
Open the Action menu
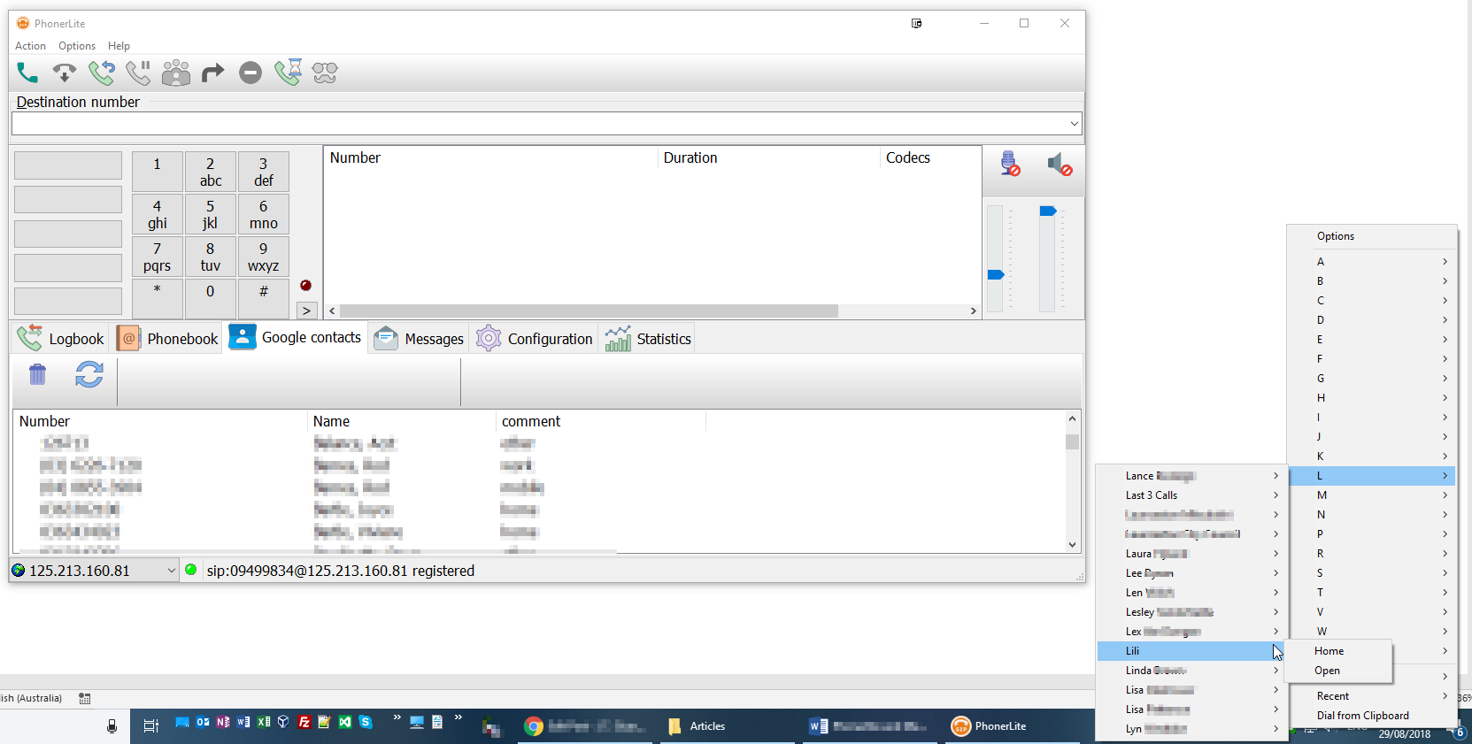tap(30, 46)
